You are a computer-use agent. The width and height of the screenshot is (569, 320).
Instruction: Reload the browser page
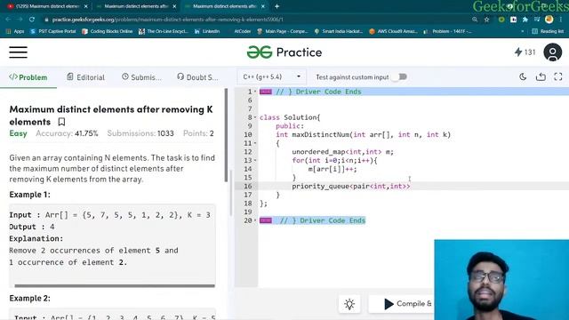32,20
